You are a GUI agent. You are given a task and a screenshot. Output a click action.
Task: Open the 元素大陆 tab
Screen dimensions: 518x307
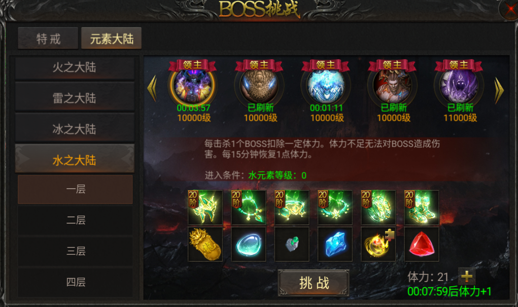pos(112,38)
